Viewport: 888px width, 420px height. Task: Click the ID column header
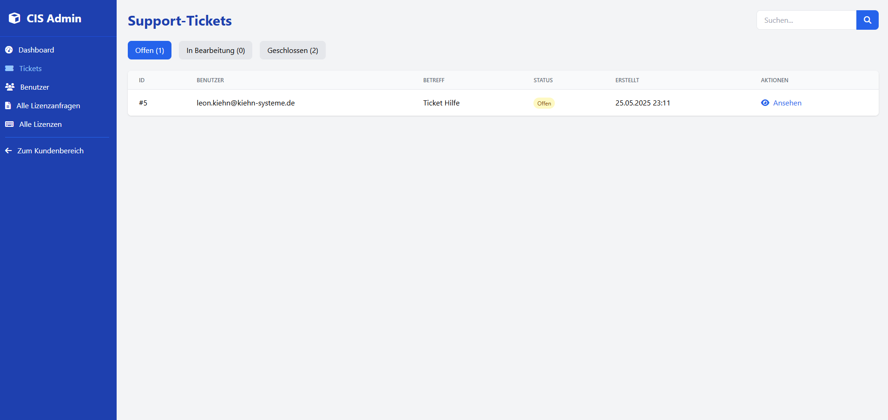click(x=142, y=80)
